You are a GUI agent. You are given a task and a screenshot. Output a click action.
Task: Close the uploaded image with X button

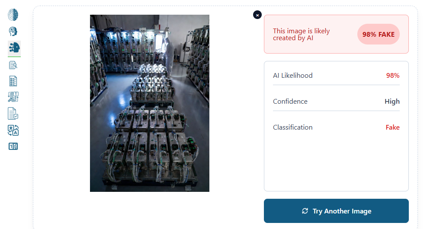click(257, 15)
